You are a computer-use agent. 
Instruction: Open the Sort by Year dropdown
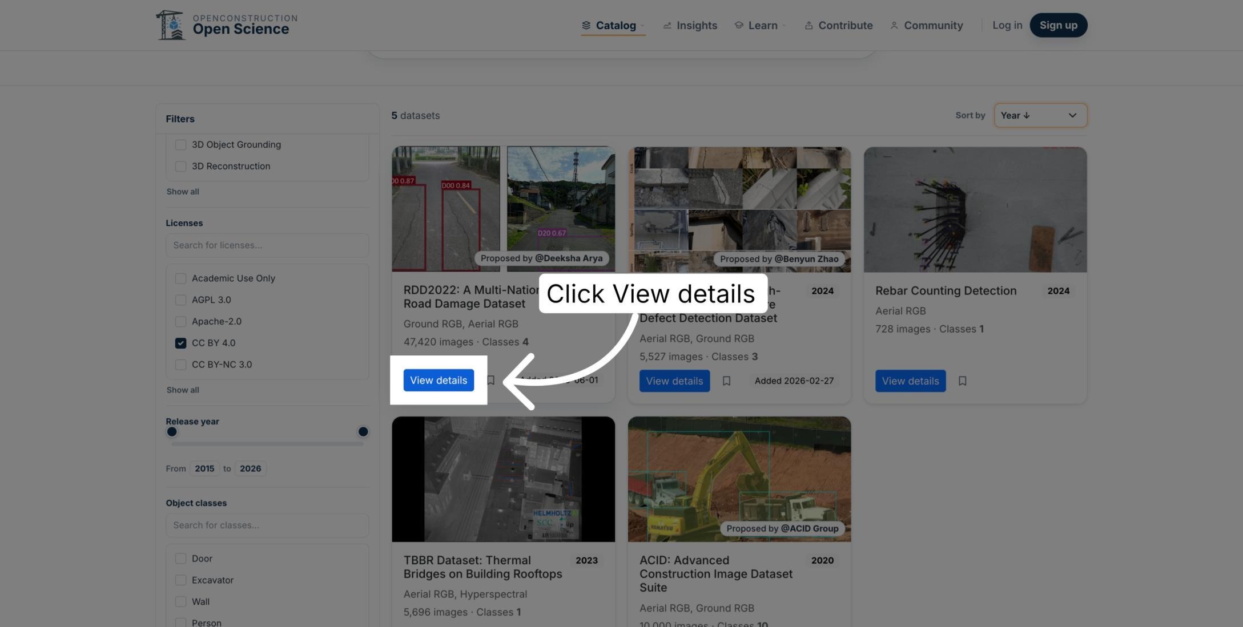tap(1040, 115)
